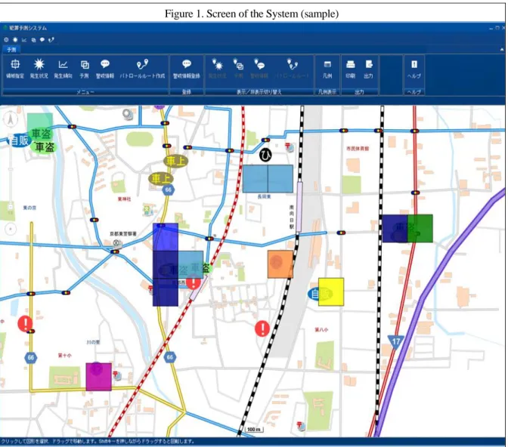Toggle 警戒情報 layer visibility in 表示/非表示 group
The image size is (508, 447).
click(x=259, y=69)
